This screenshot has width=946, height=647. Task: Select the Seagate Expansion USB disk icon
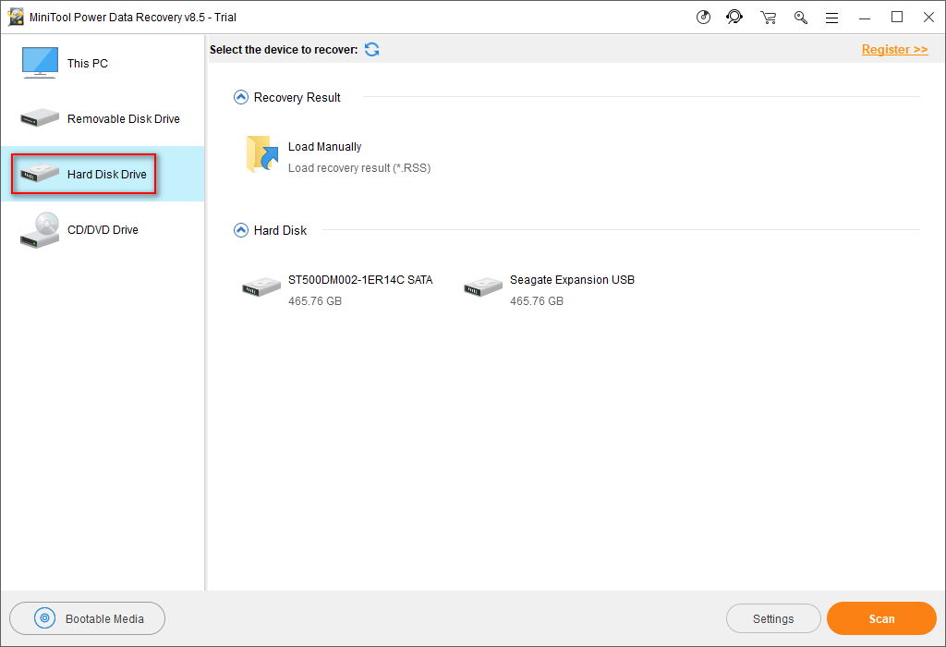pos(482,287)
